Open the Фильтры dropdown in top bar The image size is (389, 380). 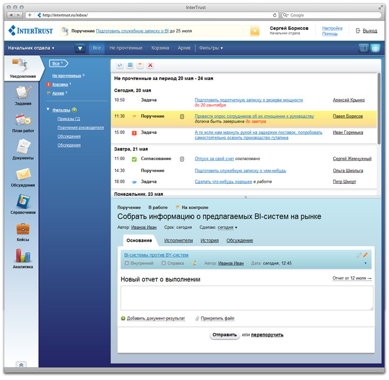[211, 48]
